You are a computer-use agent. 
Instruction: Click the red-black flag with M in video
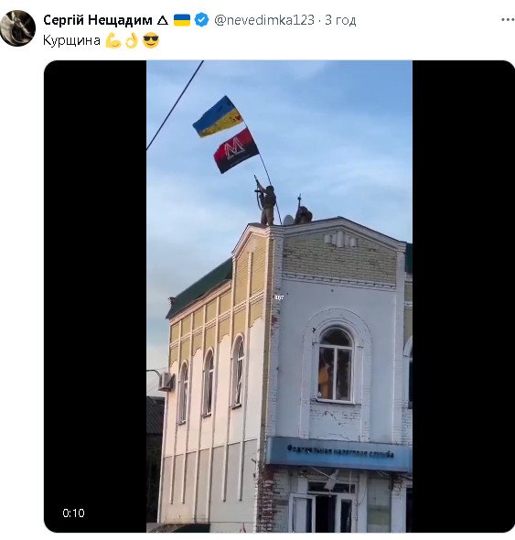(x=236, y=150)
